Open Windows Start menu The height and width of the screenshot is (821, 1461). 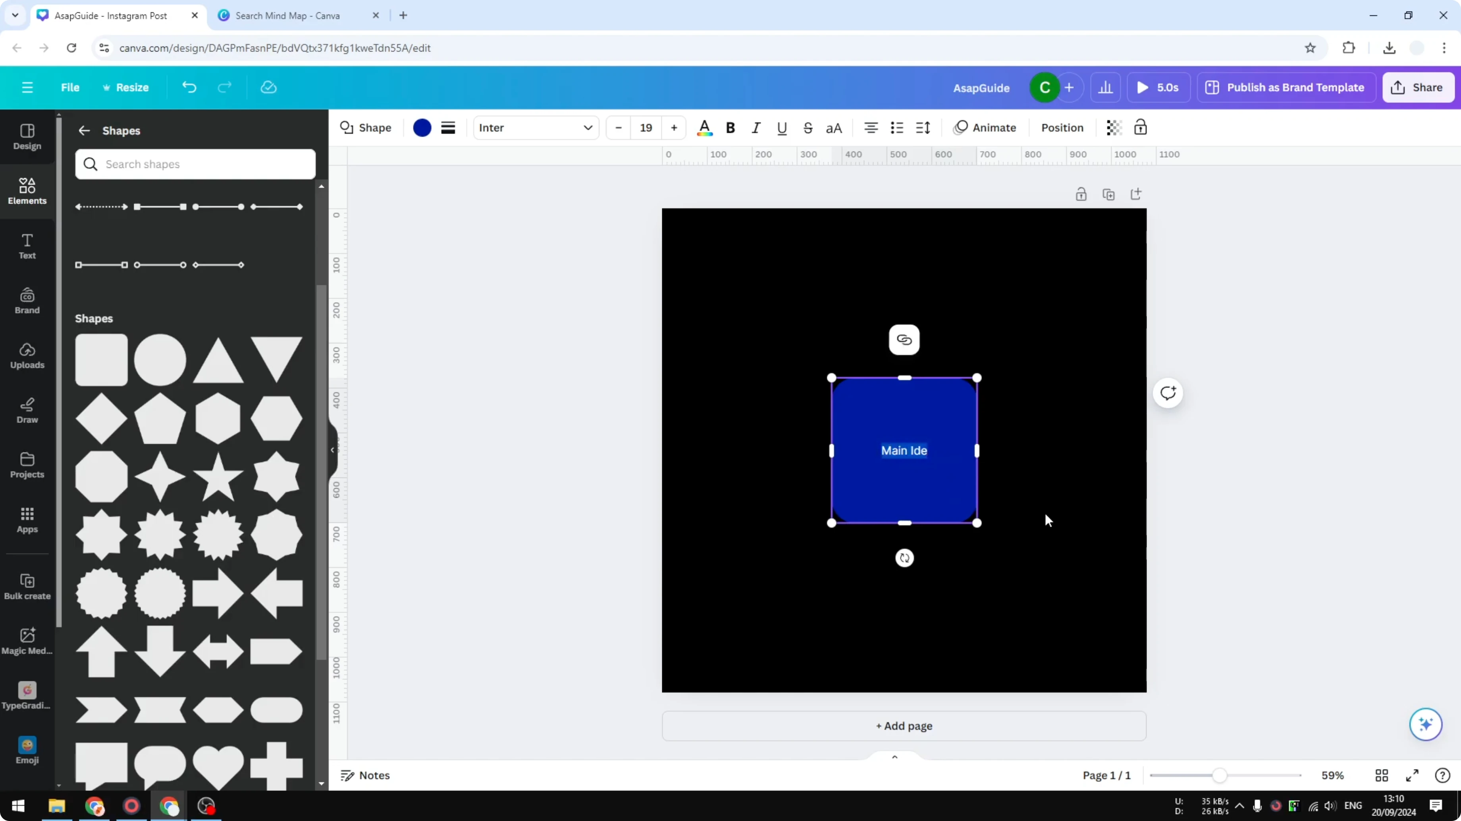coord(18,806)
